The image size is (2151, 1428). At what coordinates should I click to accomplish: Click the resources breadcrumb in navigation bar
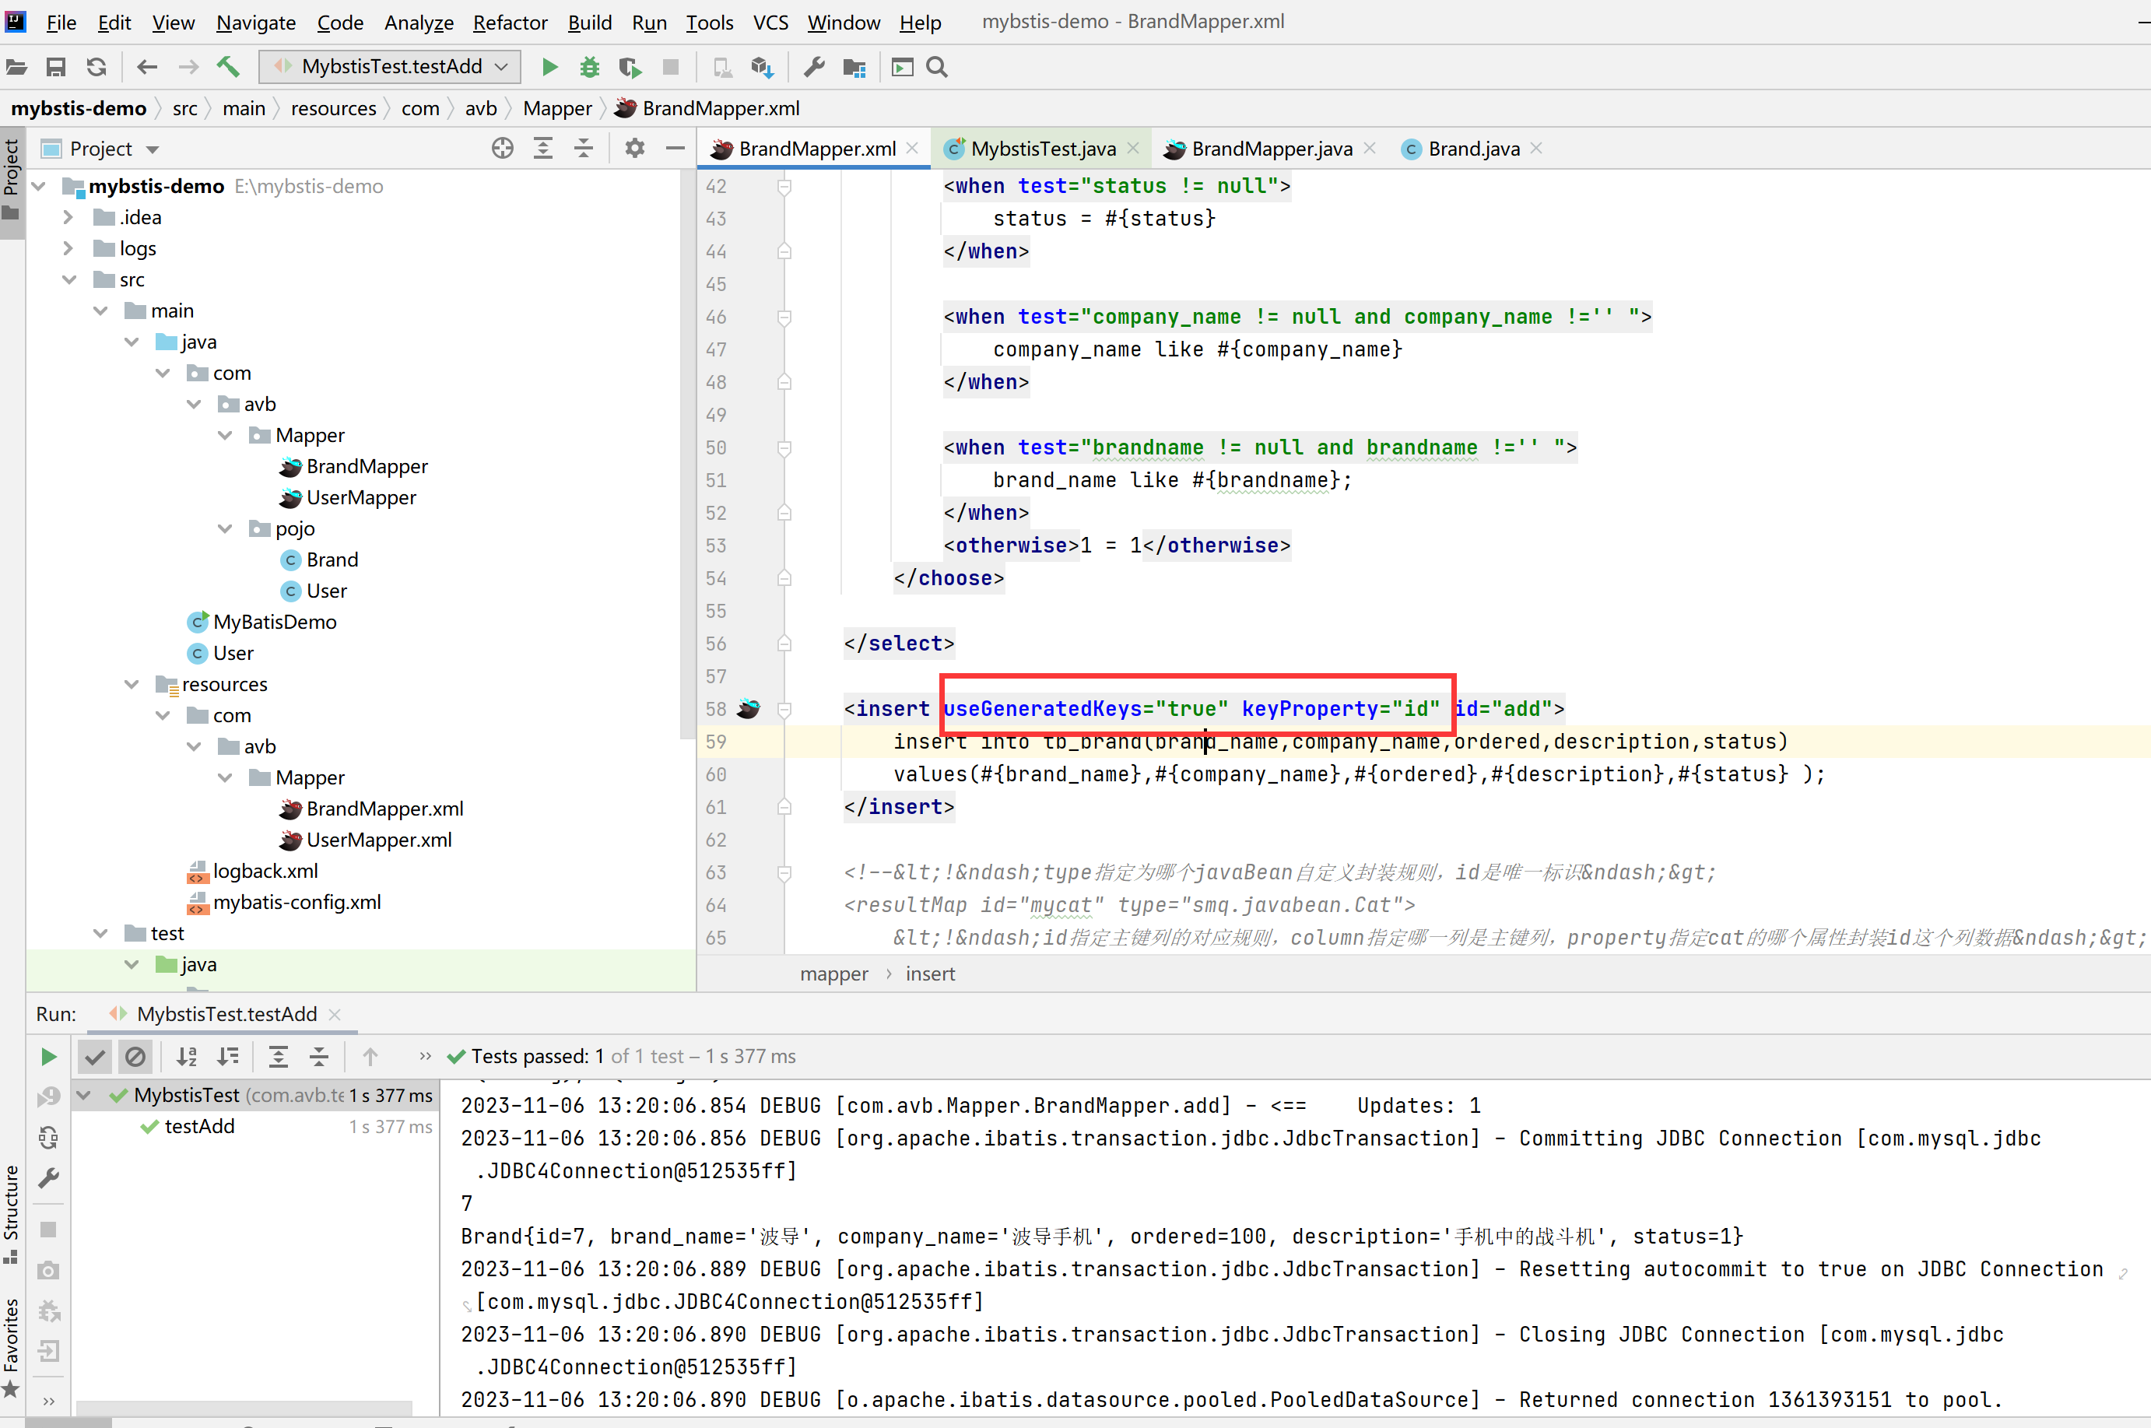[333, 108]
